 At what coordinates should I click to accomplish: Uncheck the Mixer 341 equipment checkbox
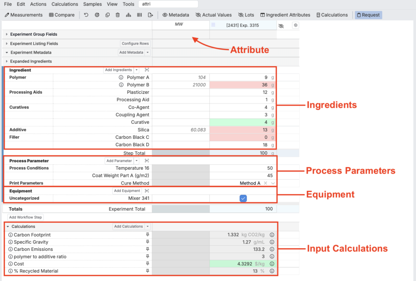(x=243, y=198)
